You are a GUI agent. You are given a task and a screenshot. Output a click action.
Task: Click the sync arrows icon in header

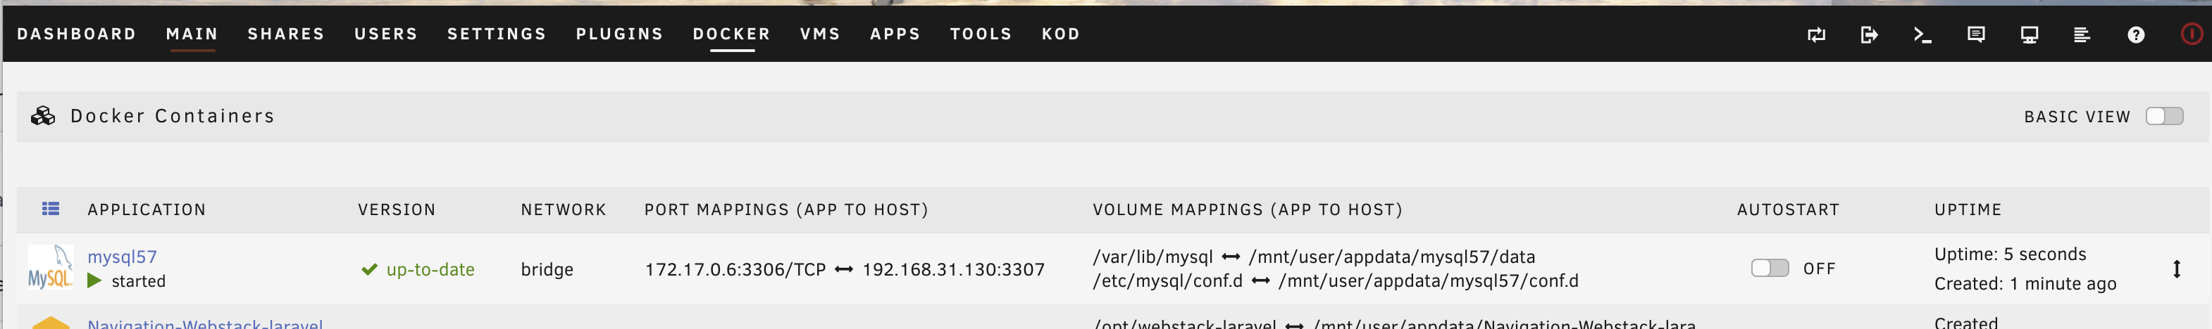1816,35
